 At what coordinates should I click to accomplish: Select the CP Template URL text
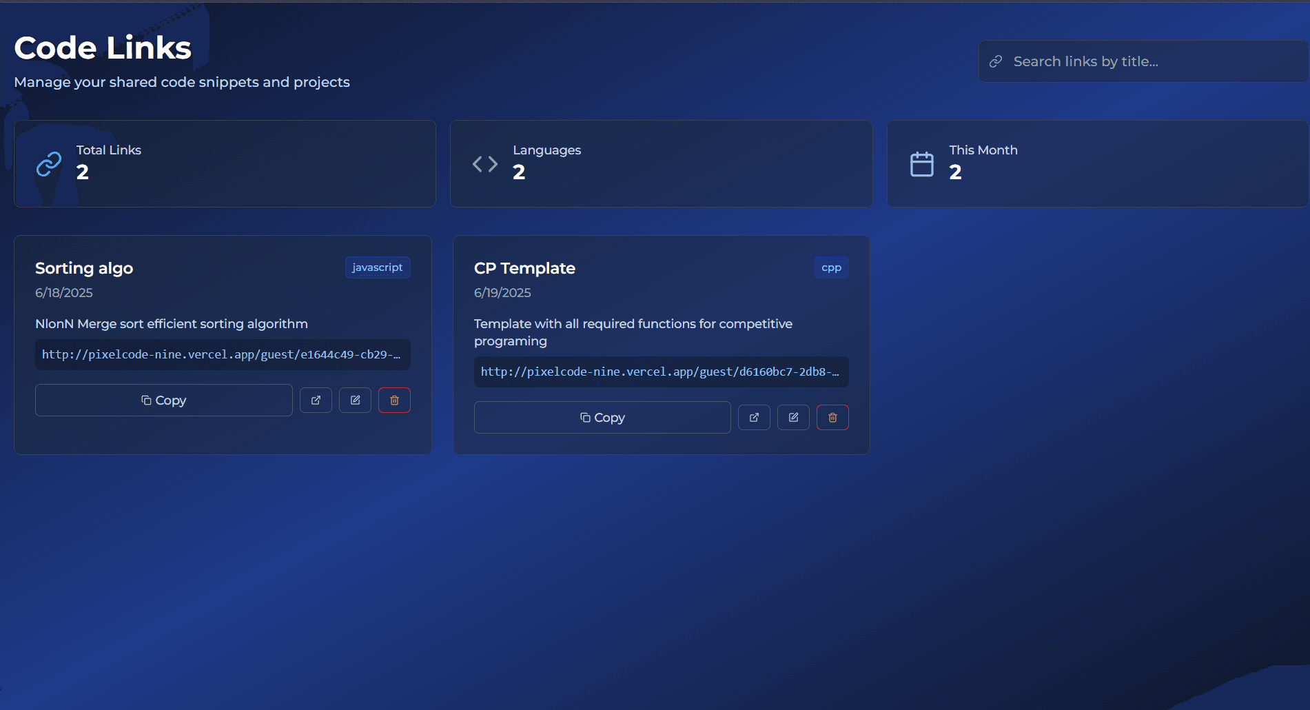pyautogui.click(x=659, y=372)
